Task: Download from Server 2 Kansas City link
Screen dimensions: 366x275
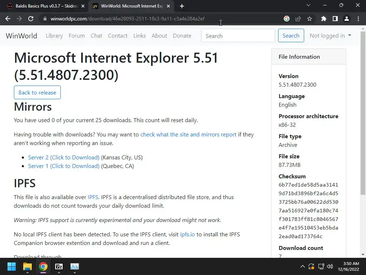Action: (x=64, y=158)
